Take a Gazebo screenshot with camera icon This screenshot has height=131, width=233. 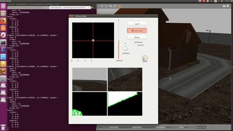tap(224, 6)
